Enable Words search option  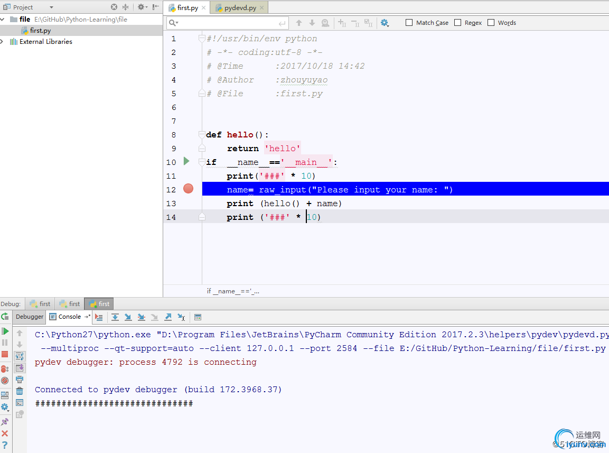pyautogui.click(x=491, y=23)
